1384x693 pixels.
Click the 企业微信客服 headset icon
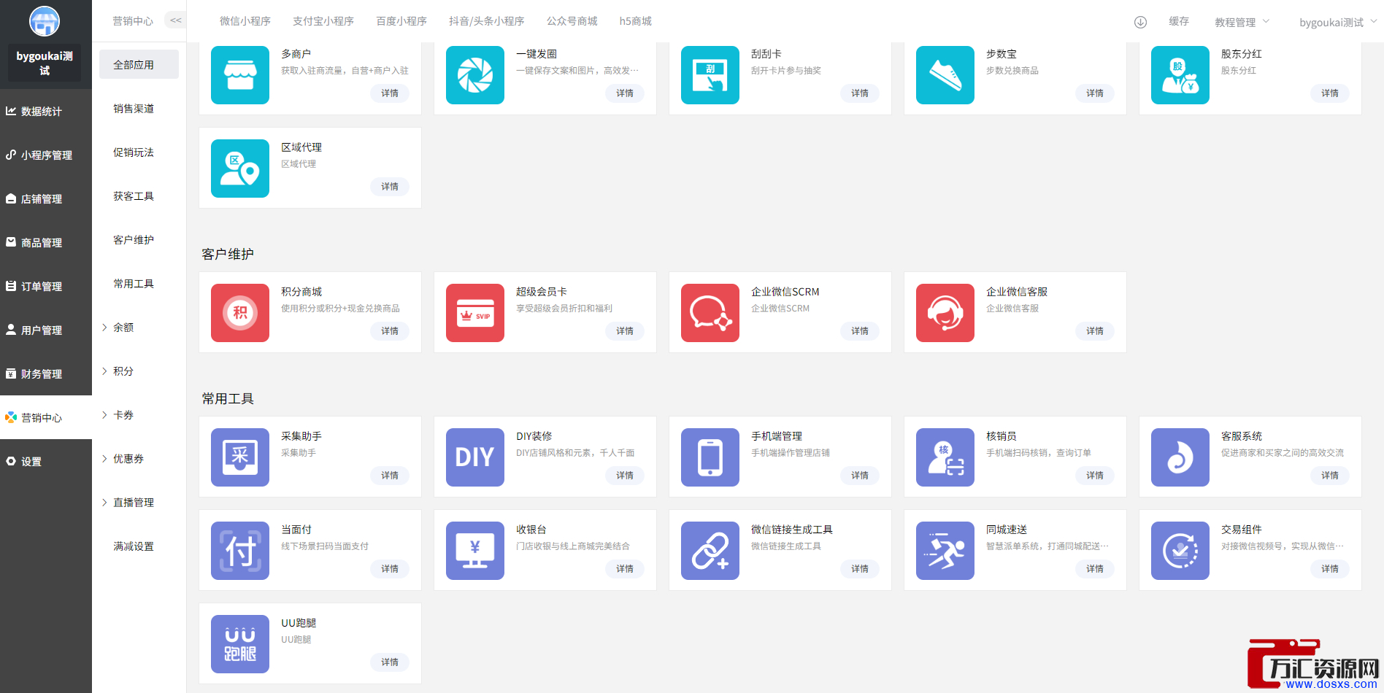[945, 313]
